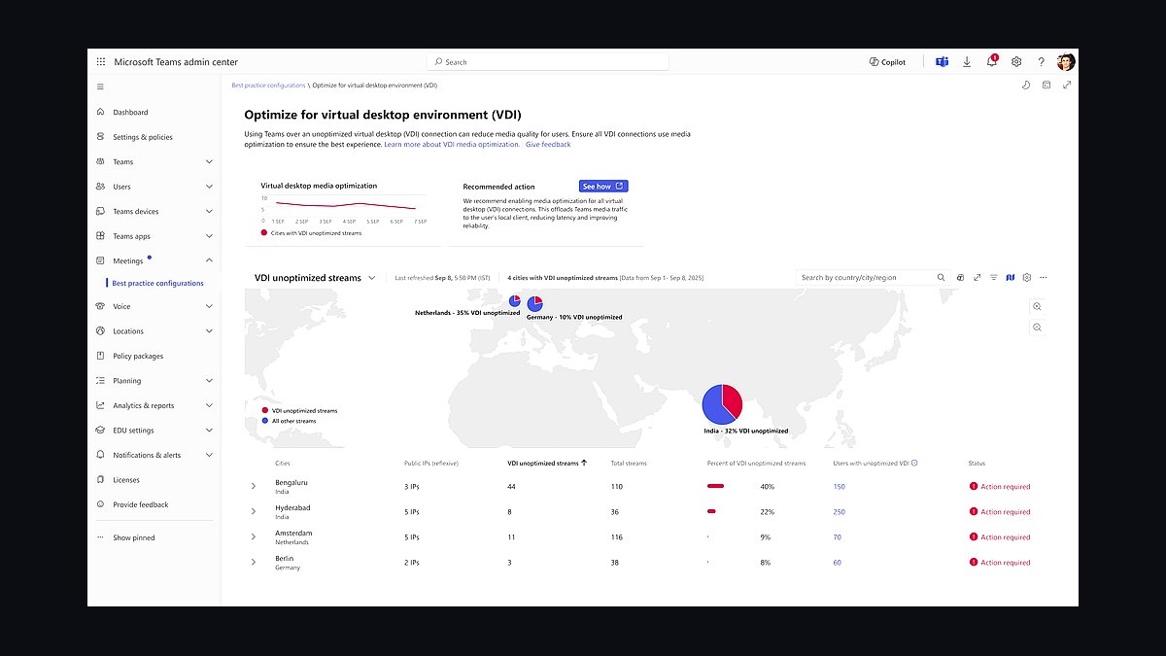Select Best practice configurations item
The image size is (1166, 656).
click(x=157, y=283)
